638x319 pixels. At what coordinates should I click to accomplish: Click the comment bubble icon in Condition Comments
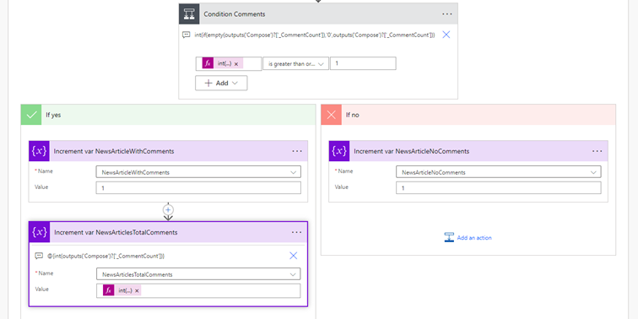(x=186, y=35)
